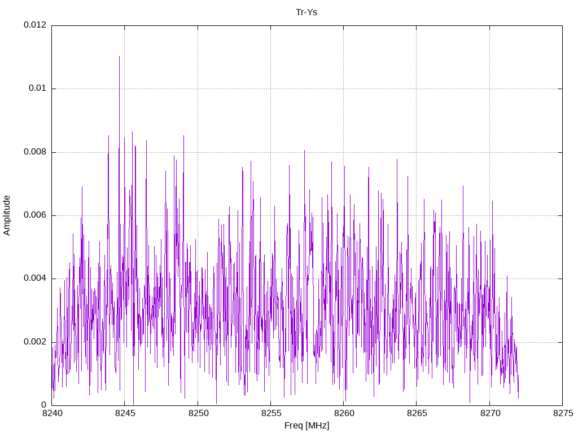578x433 pixels.
Task: Click the y-axis tick value 0.004
Action: pyautogui.click(x=35, y=278)
